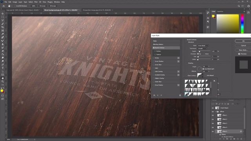Open the File menu
Screen dimensions: 251x141
pos(5,2)
